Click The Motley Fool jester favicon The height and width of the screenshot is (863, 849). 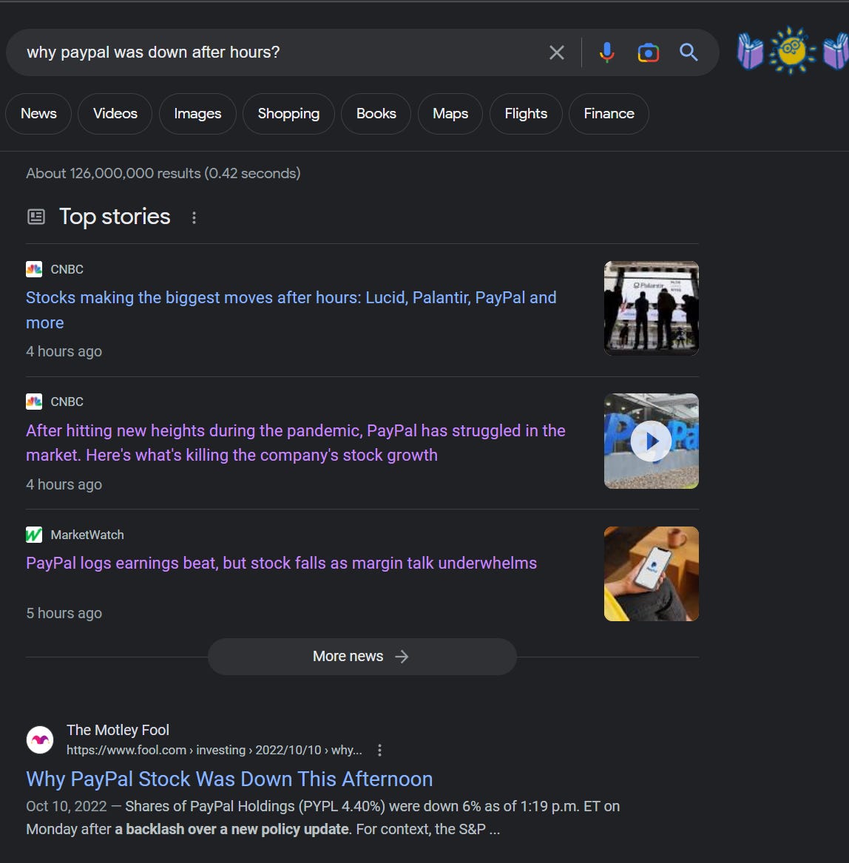click(x=40, y=740)
